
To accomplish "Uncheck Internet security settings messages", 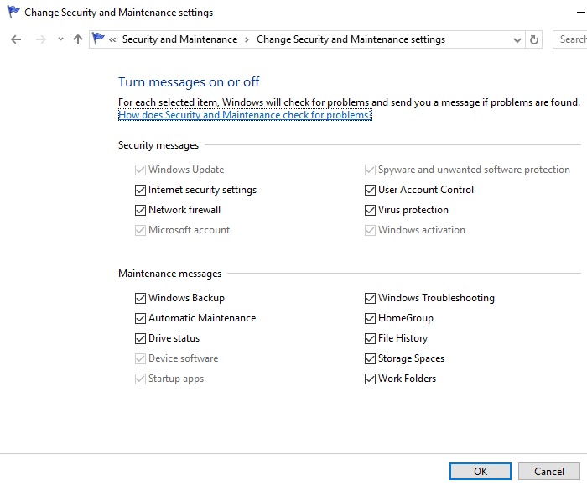I will pyautogui.click(x=140, y=190).
